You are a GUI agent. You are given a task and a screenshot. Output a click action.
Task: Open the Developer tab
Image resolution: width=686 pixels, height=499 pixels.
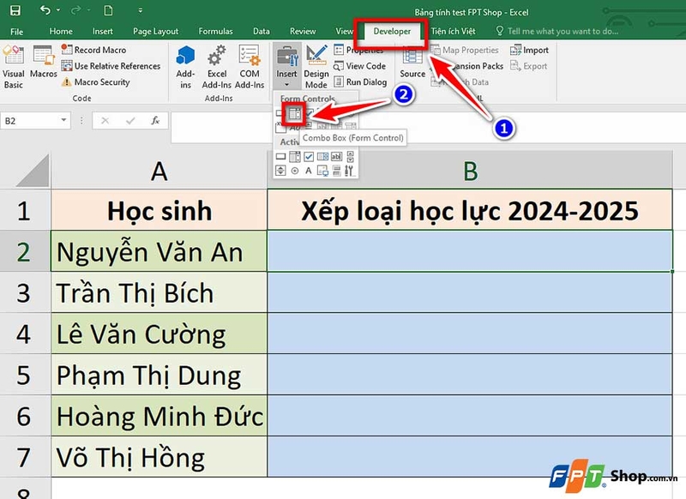pyautogui.click(x=392, y=30)
